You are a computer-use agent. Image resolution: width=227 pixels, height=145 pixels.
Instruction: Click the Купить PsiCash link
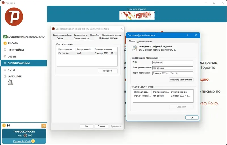coord(24,141)
